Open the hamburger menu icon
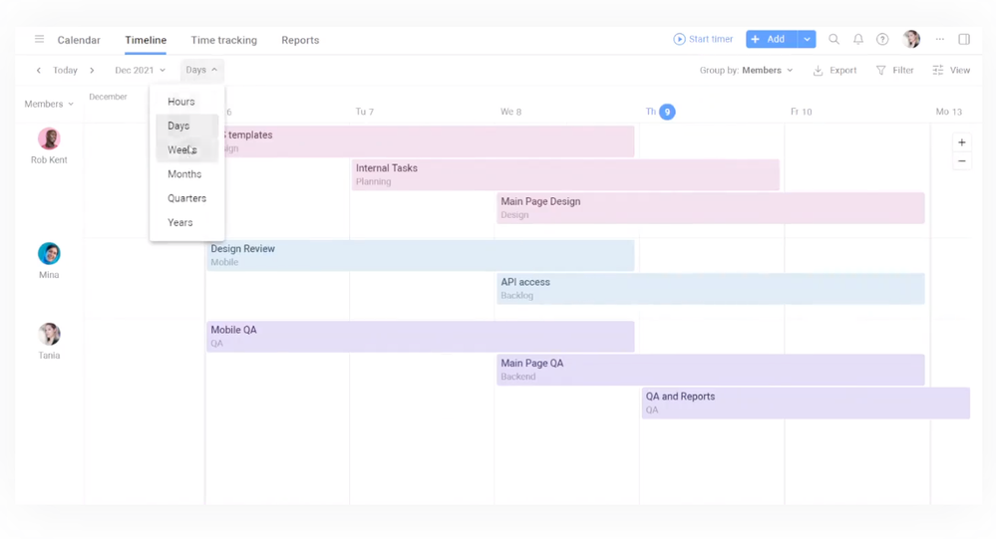 click(x=40, y=40)
